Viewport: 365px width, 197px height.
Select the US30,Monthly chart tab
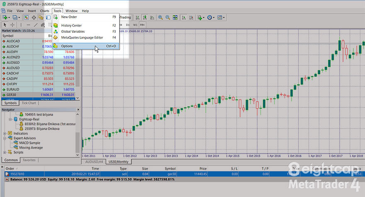tap(119, 162)
